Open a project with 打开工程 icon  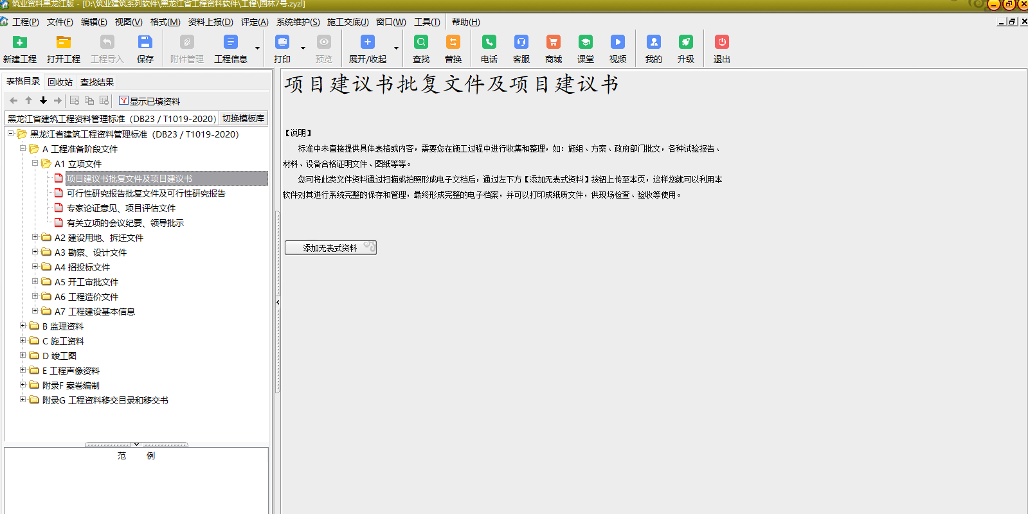(x=63, y=43)
